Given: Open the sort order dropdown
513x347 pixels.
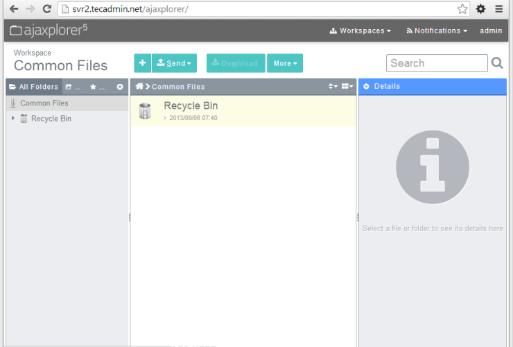Looking at the screenshot, I should [333, 87].
